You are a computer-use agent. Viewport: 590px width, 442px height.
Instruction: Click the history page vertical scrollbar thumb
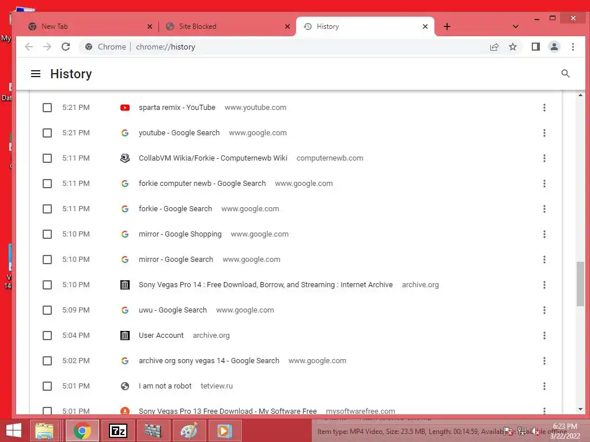(580, 284)
